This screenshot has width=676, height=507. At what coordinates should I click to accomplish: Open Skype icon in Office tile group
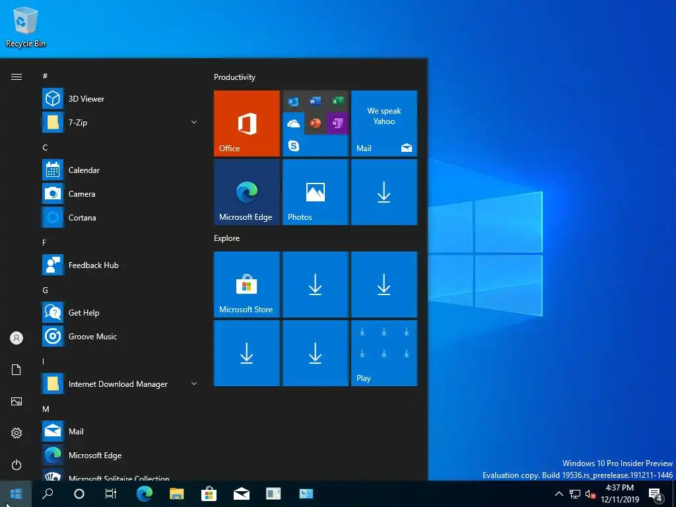click(294, 146)
